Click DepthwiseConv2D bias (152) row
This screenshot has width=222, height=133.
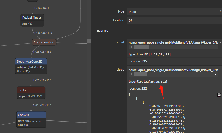coord(23,72)
